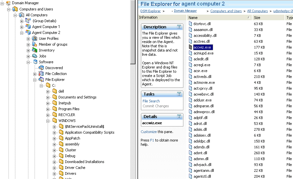Open Computers and Users breadcrumb link

(226, 11)
